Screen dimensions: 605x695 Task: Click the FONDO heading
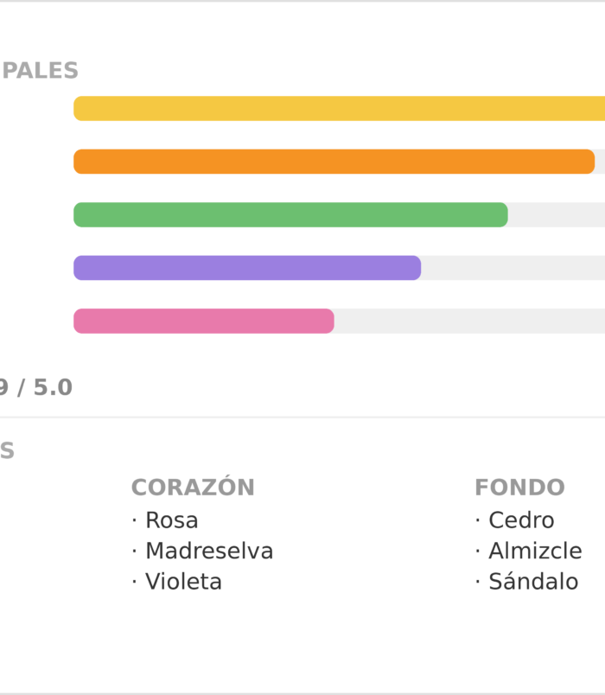[520, 488]
